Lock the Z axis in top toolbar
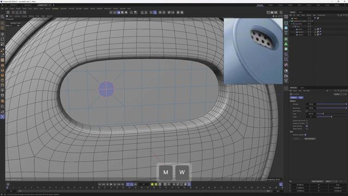Screen dimensions: 348x196 (21, 13)
